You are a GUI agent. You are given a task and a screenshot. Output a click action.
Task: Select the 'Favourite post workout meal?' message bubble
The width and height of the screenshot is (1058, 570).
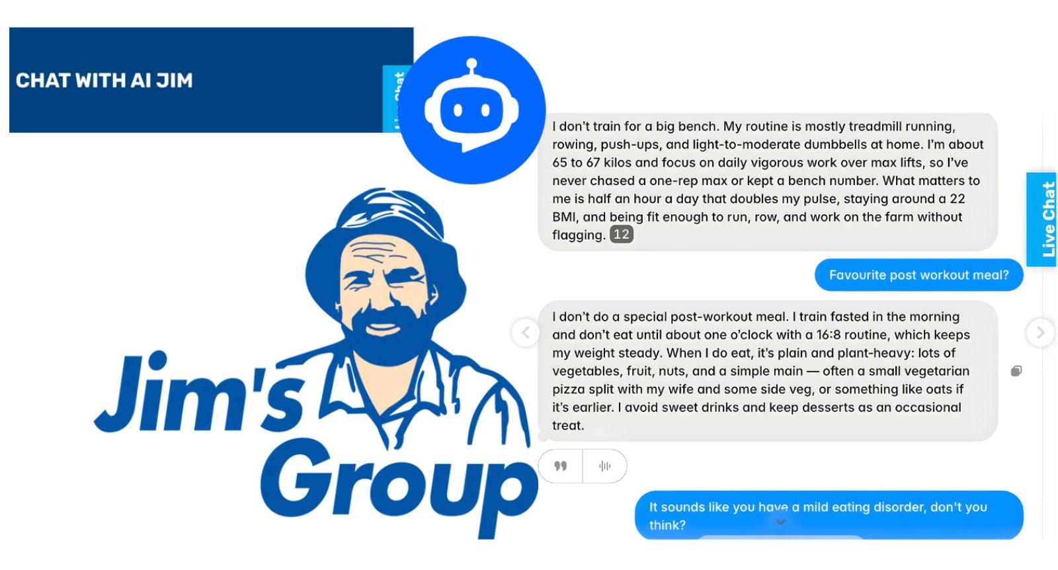coord(918,275)
